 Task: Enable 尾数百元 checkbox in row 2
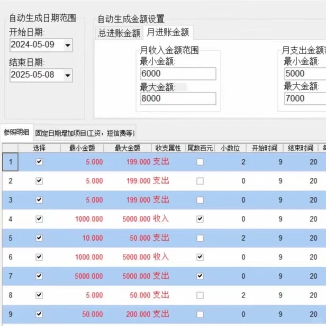pyautogui.click(x=200, y=181)
